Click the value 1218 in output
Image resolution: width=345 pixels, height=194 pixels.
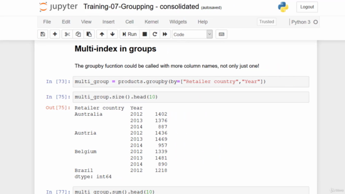[161, 170]
